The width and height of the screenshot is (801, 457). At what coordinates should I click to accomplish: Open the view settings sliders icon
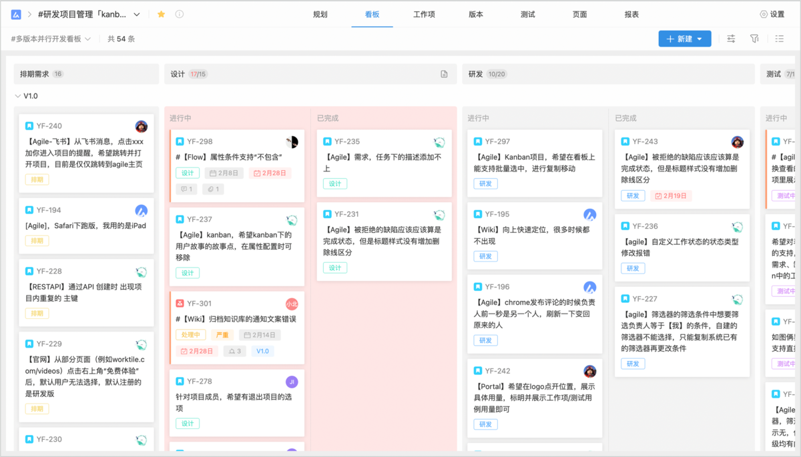(731, 39)
